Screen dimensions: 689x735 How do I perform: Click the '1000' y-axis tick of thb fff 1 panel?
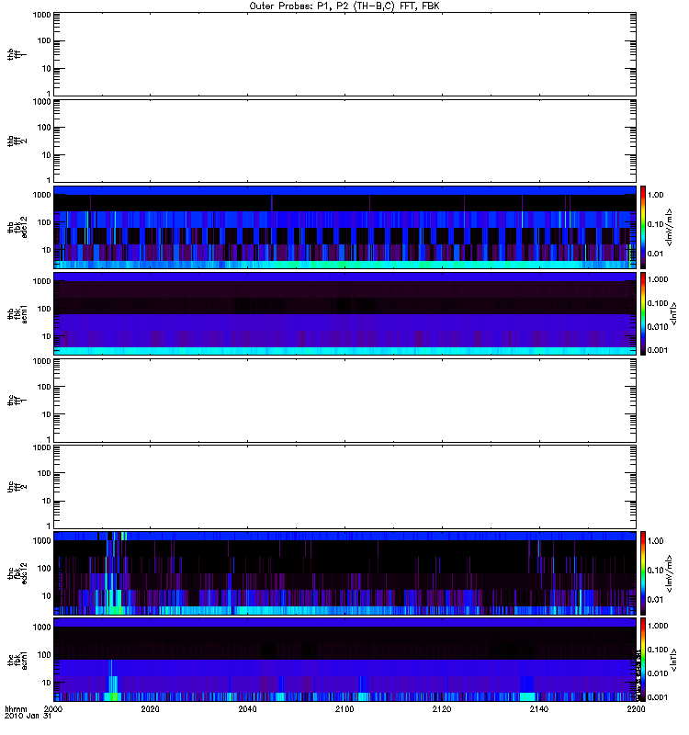[x=41, y=15]
